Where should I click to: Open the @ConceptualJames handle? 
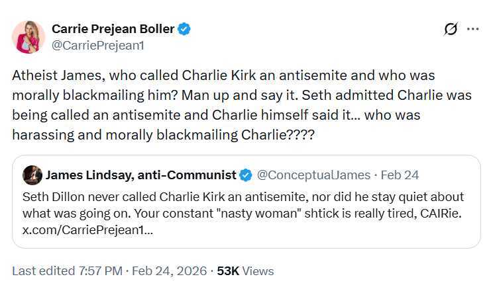[x=314, y=175]
